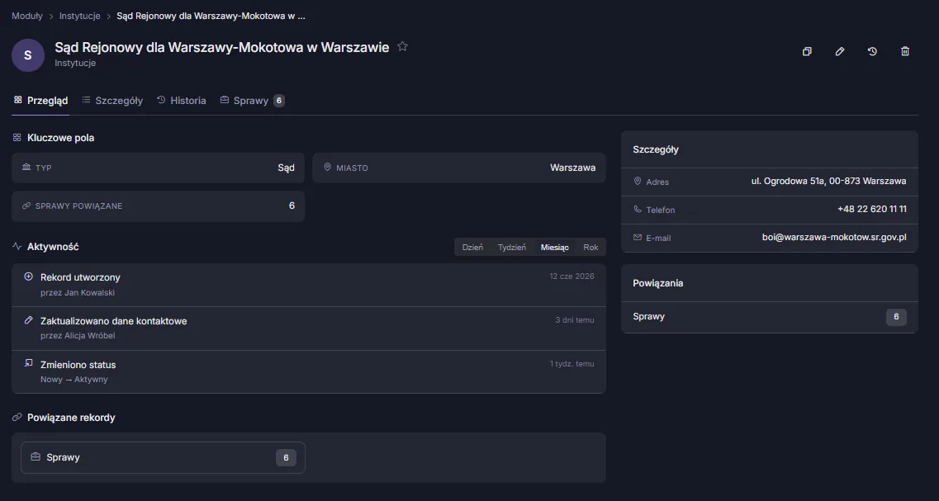Click the Zmieniono status activity entry
The height and width of the screenshot is (501, 939).
coord(309,371)
